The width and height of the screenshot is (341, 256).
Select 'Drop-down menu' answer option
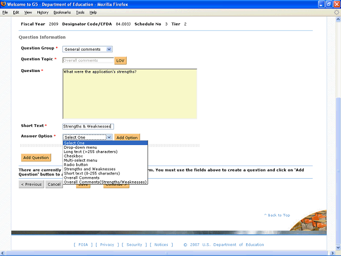105,147
